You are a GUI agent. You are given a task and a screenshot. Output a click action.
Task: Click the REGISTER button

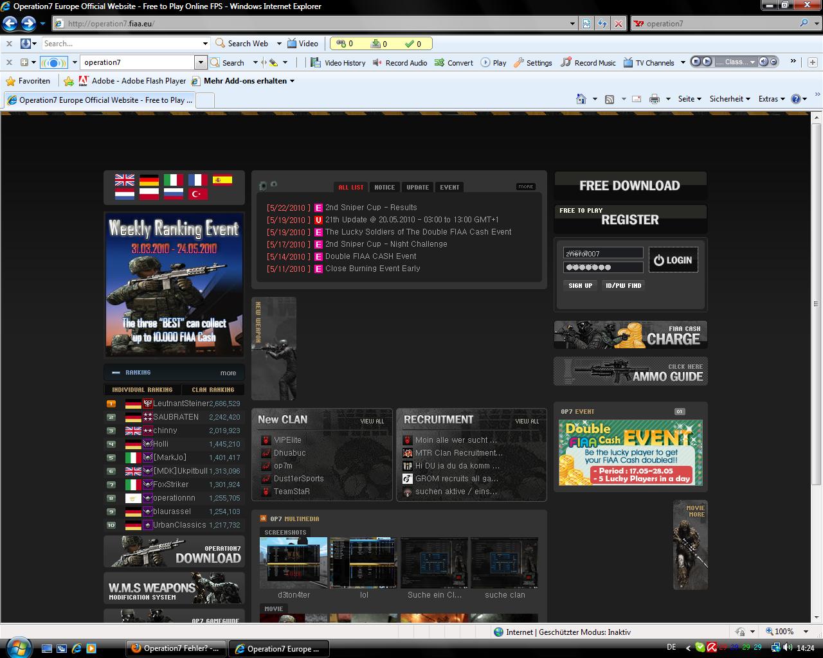point(630,219)
